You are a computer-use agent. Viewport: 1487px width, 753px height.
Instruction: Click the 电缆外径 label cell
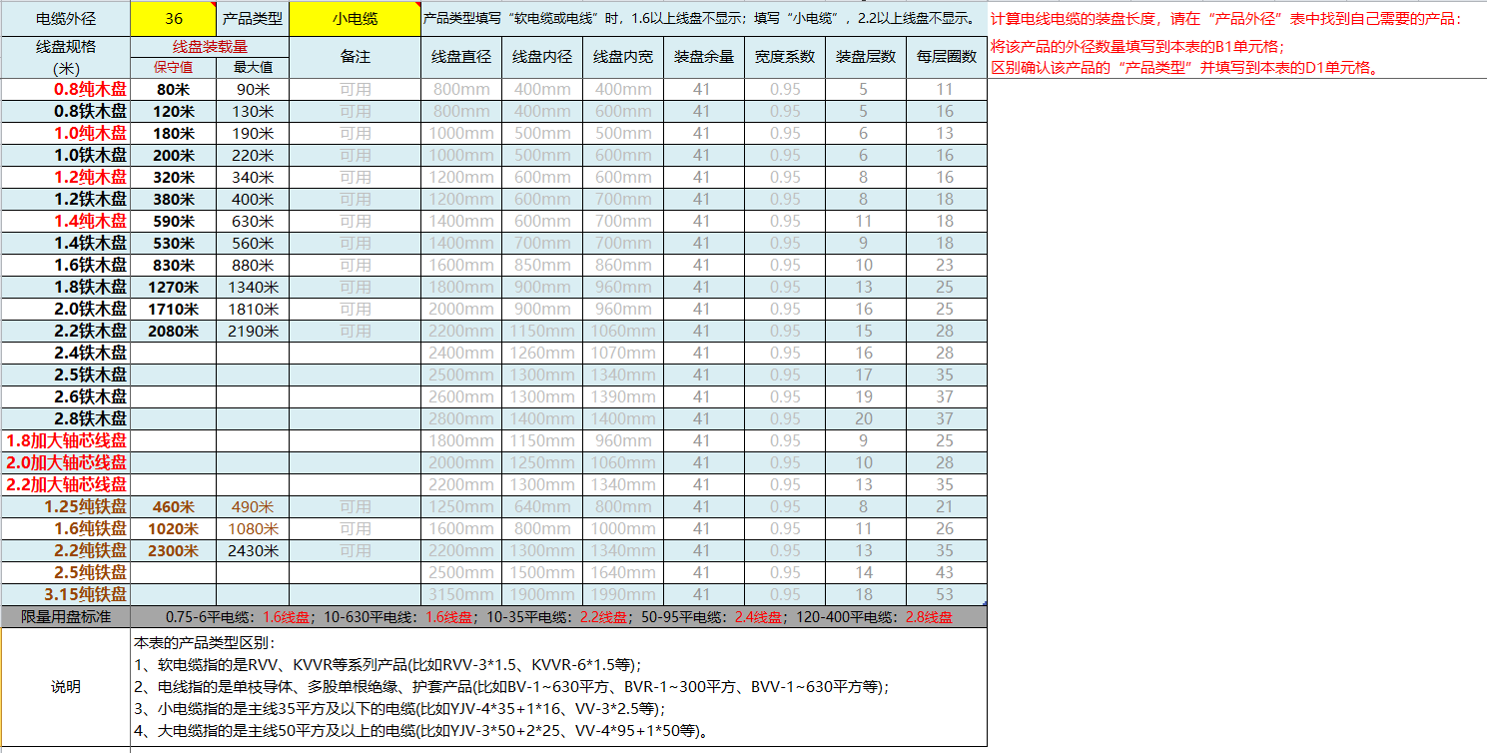click(x=66, y=18)
